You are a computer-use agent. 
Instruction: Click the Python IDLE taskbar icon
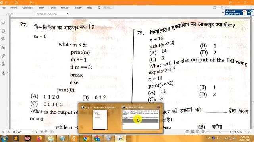tap(120, 138)
